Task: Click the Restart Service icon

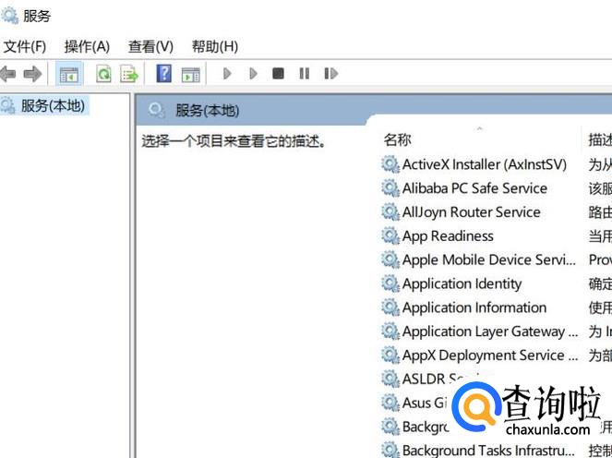Action: coord(331,73)
